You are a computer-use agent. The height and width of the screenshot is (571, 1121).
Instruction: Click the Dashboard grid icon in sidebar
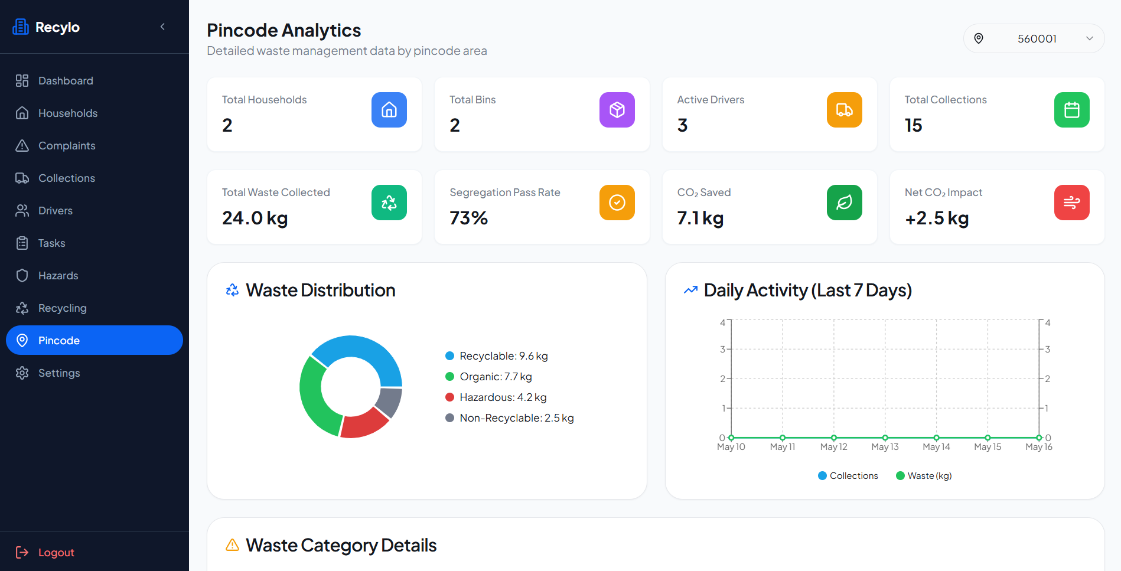tap(22, 81)
